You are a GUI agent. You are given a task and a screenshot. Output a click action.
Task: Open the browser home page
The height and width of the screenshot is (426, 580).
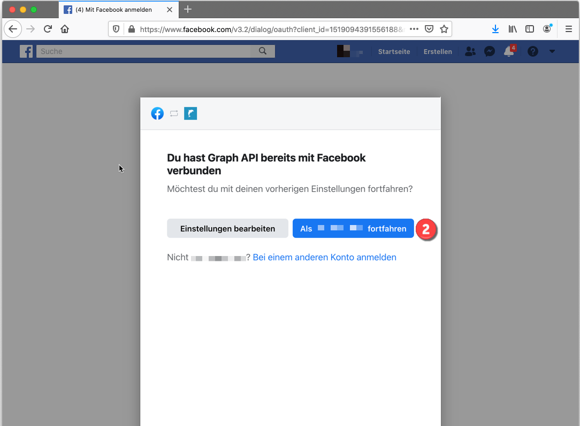coord(65,29)
